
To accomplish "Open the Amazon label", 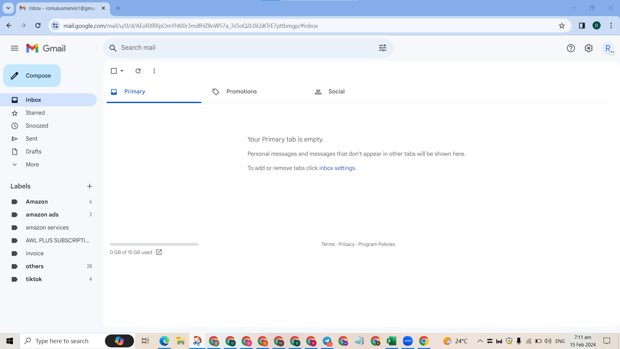I will coord(48,202).
